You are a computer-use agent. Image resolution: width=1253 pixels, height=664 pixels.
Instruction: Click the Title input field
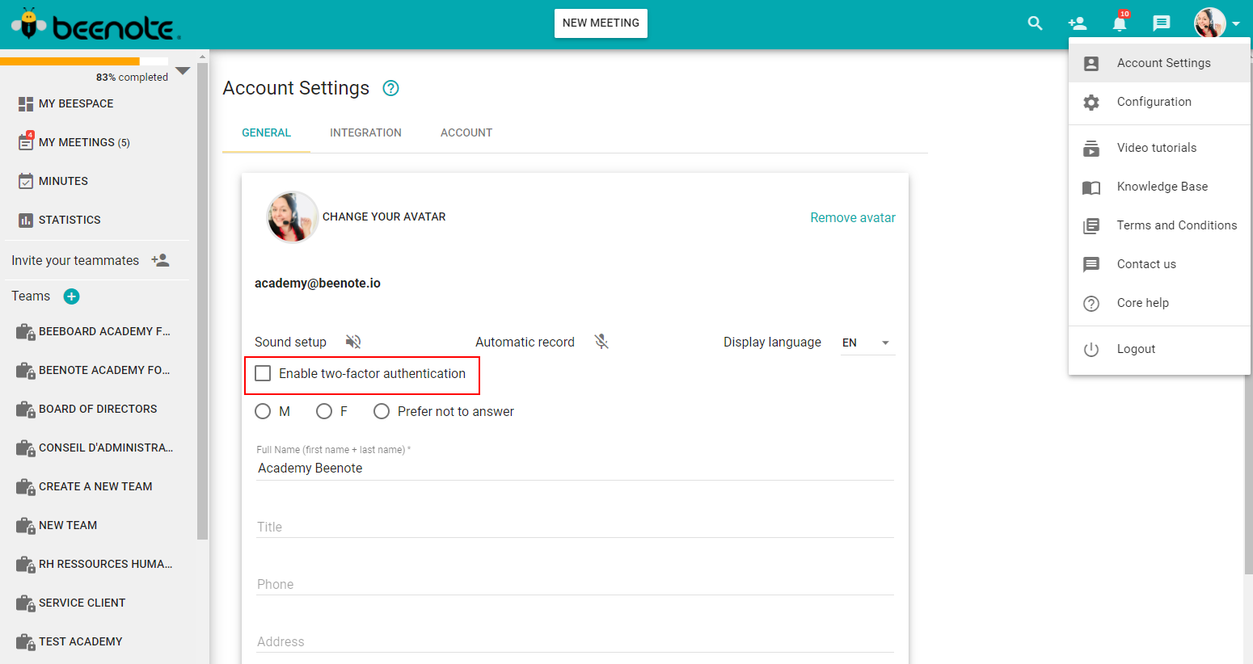click(x=575, y=527)
